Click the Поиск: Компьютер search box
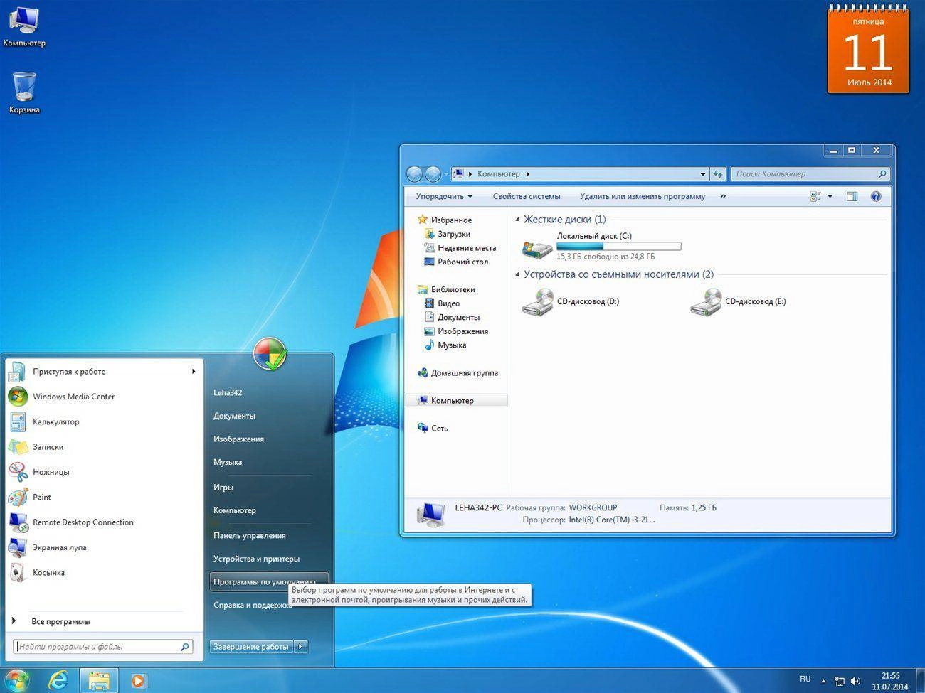 (810, 174)
